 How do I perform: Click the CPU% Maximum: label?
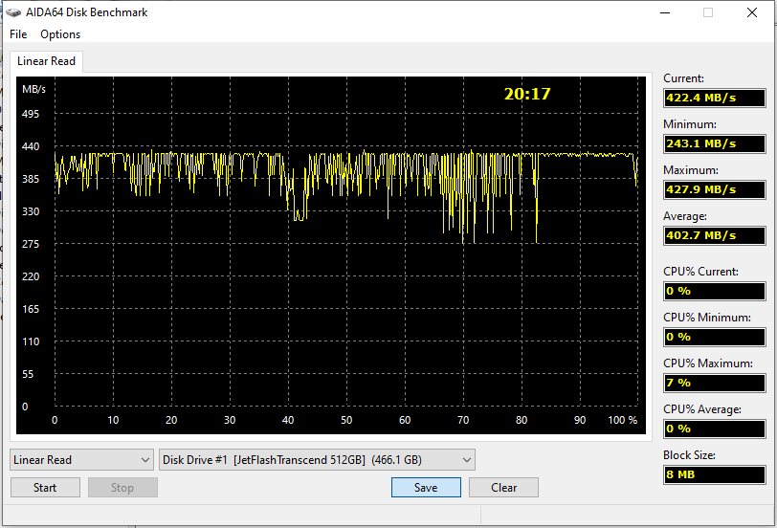(708, 363)
